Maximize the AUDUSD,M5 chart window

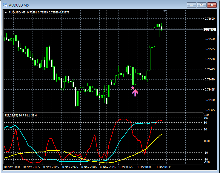point(202,5)
